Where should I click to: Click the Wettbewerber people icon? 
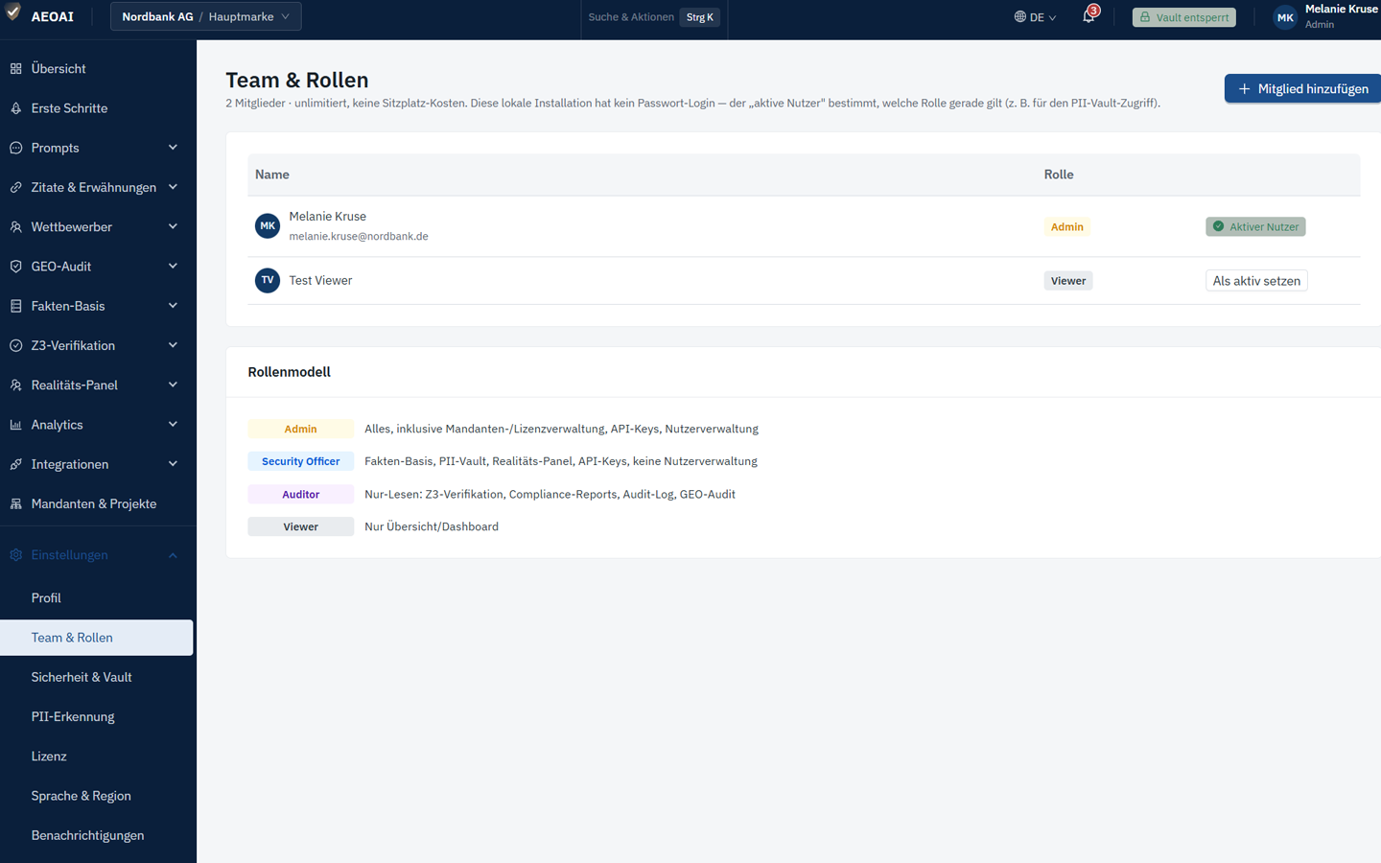tap(15, 227)
